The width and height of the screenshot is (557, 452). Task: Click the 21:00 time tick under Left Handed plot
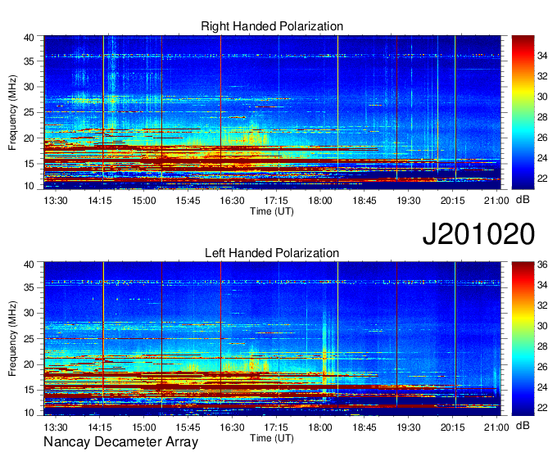point(496,427)
